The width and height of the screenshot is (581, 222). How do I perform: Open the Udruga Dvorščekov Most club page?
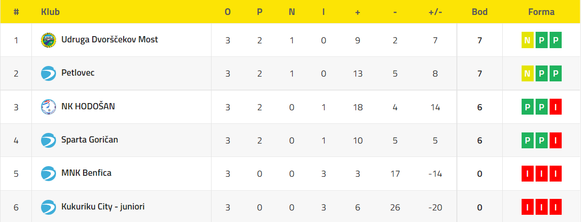click(x=110, y=39)
